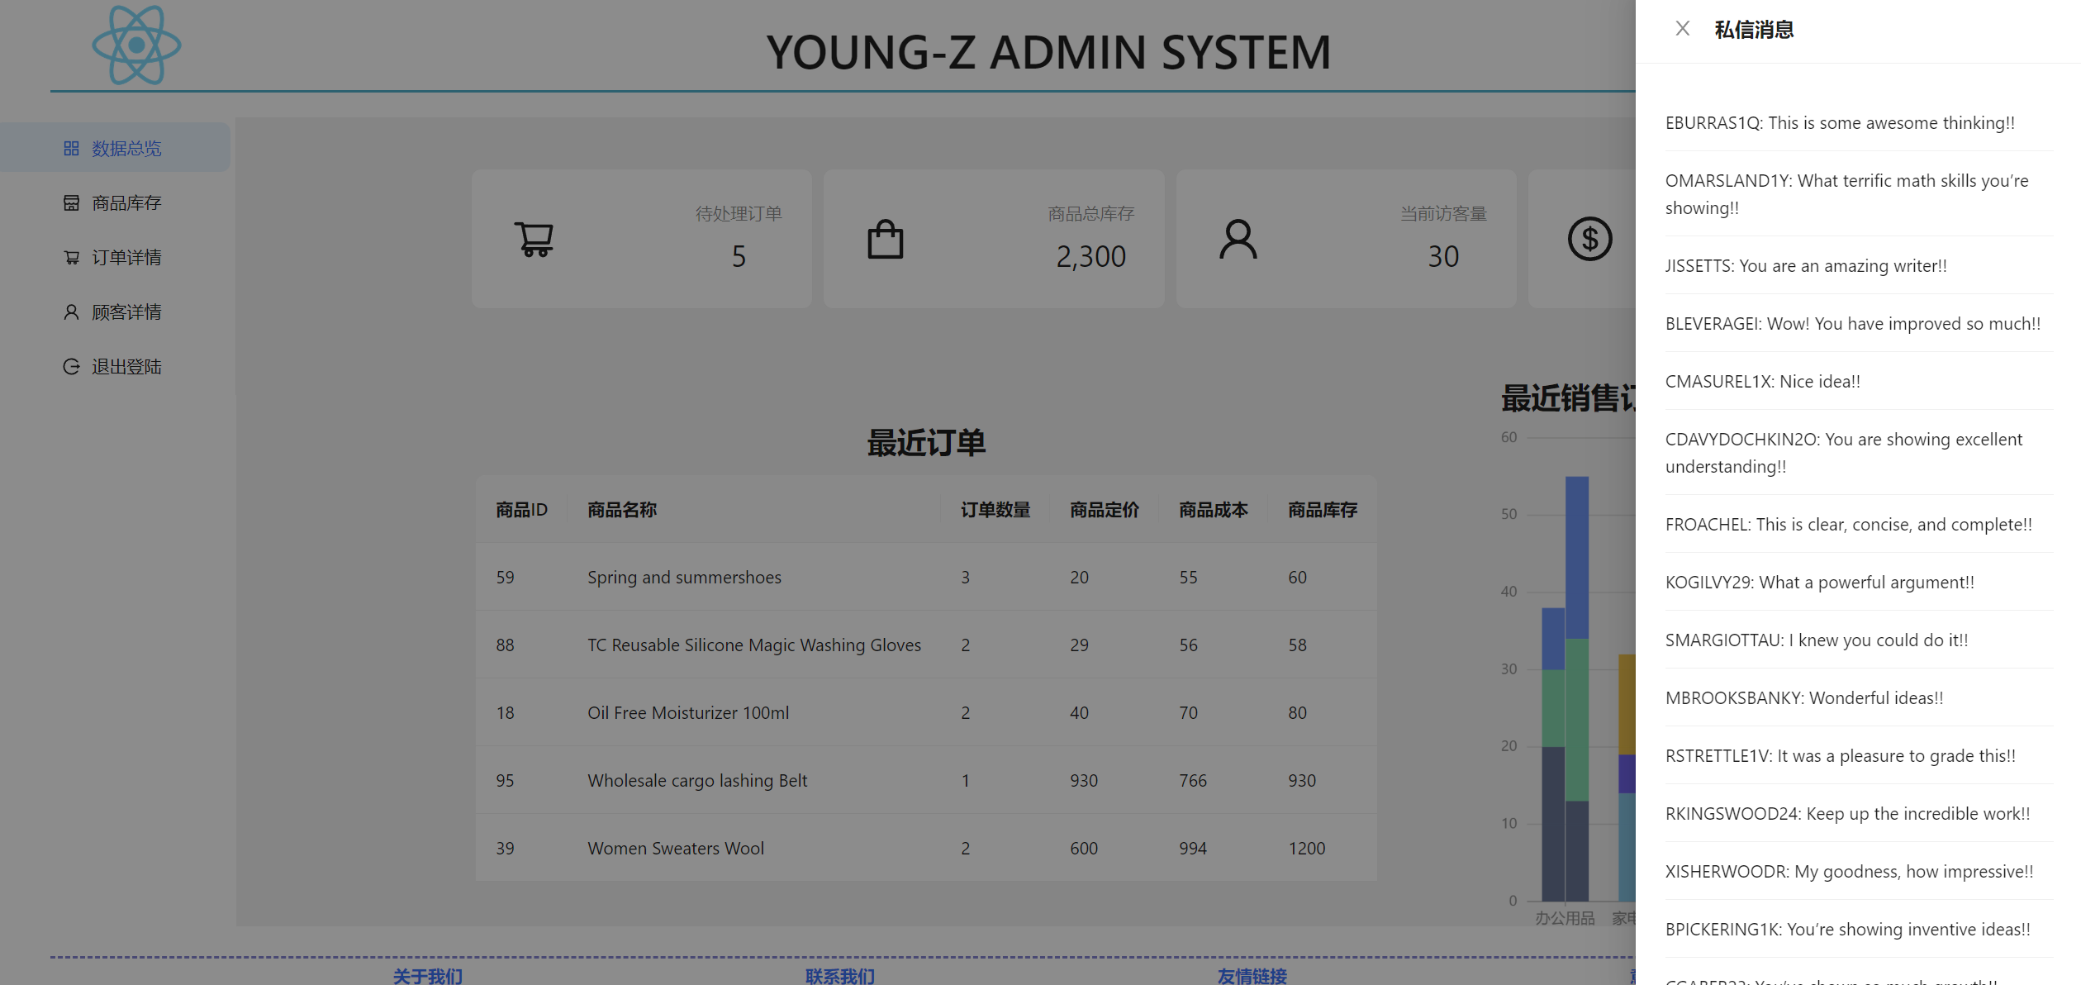2081x985 pixels.
Task: Click the shopping bag icon on inventory card
Action: tap(885, 239)
